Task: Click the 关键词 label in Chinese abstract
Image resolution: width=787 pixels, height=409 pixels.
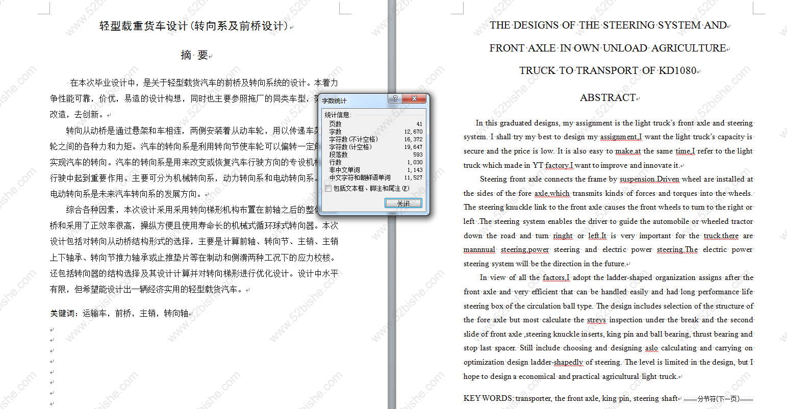Action: tap(62, 314)
